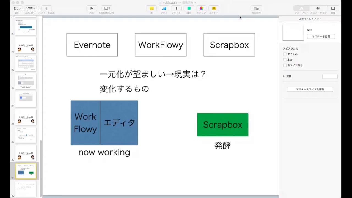Click the 発酵 caption text
The height and width of the screenshot is (198, 352).
coord(222,145)
